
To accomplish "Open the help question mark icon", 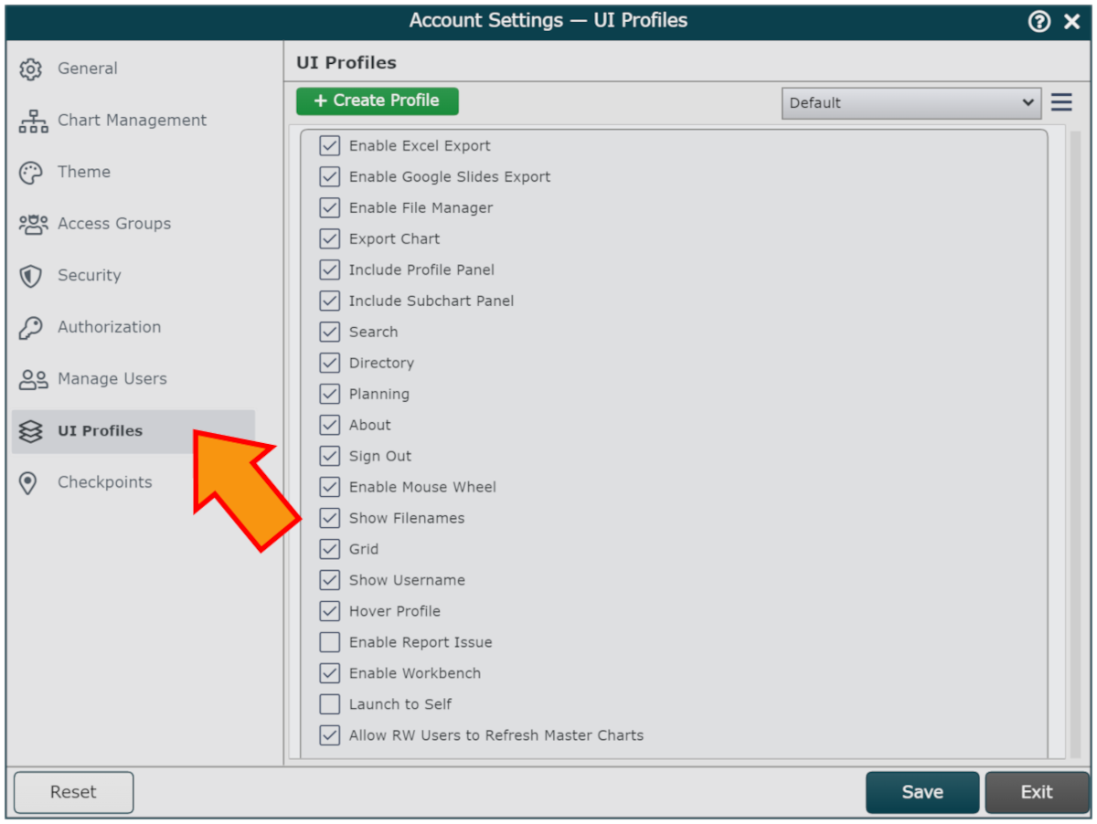I will click(1039, 21).
